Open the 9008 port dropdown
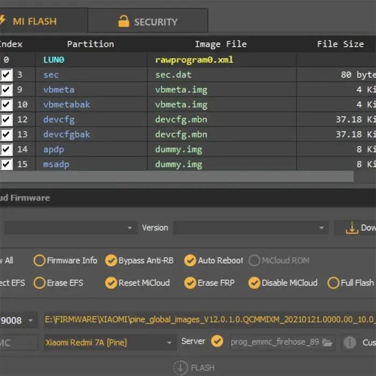 (19, 320)
